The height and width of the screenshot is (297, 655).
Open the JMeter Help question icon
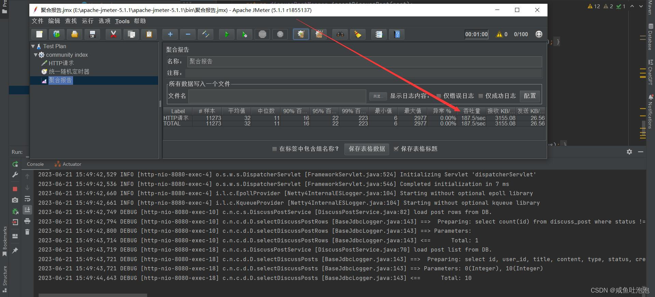coord(397,34)
